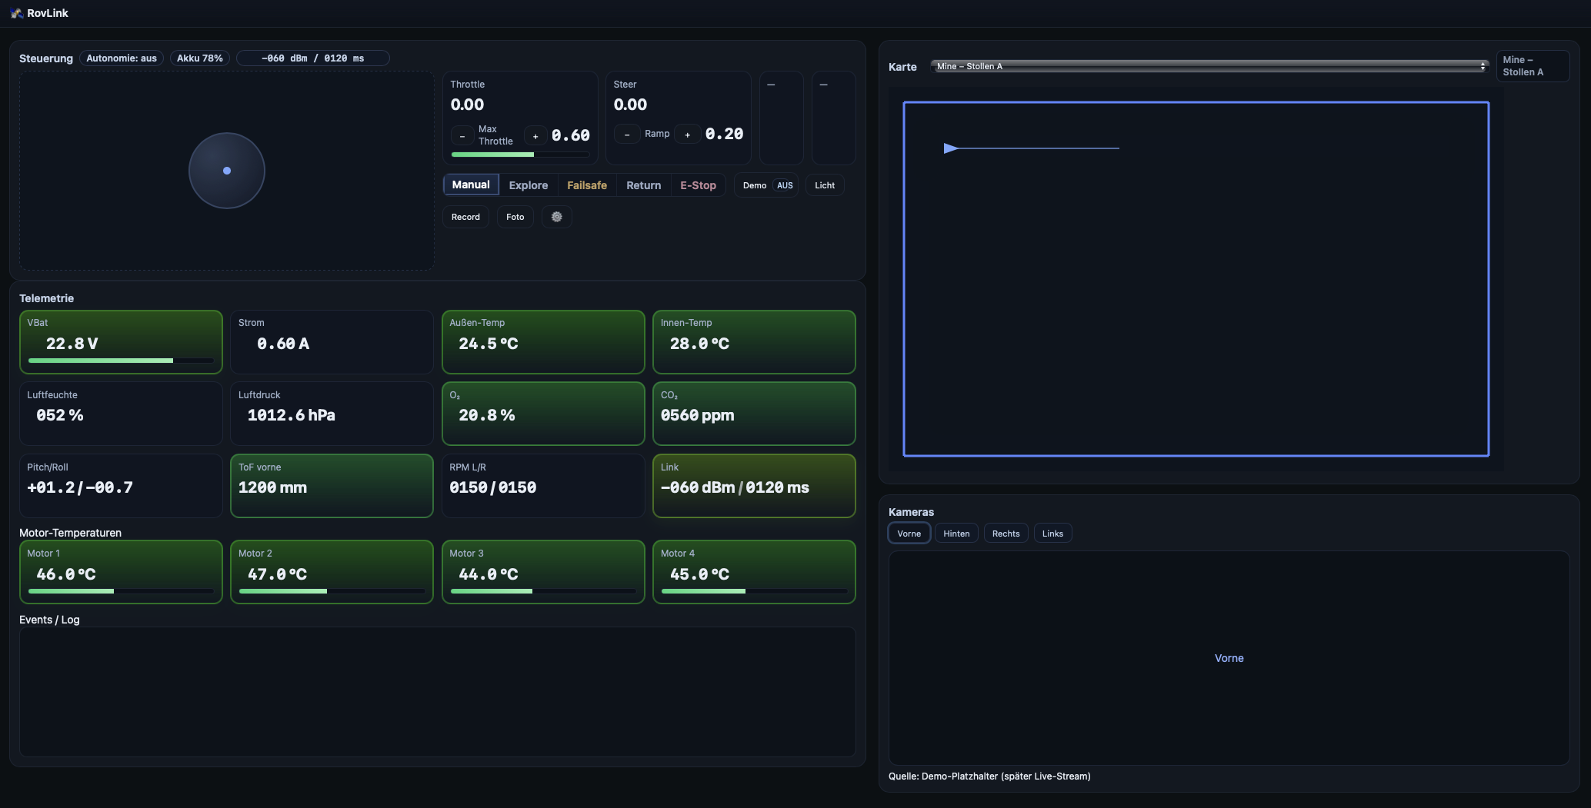Image resolution: width=1591 pixels, height=808 pixels.
Task: Toggle the Autonomie: aus pill
Action: pyautogui.click(x=122, y=58)
